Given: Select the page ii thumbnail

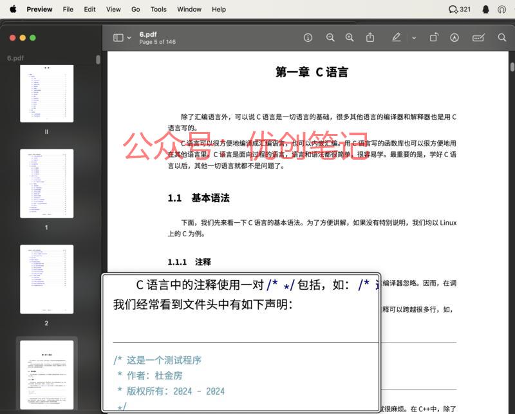Looking at the screenshot, I should tap(46, 93).
